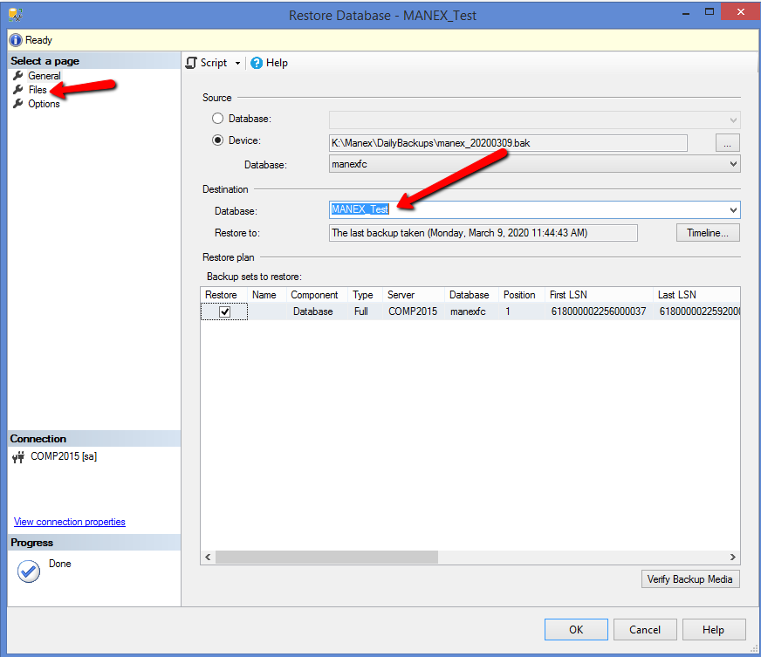Click the First LSN column header
The image size is (761, 657).
click(599, 295)
